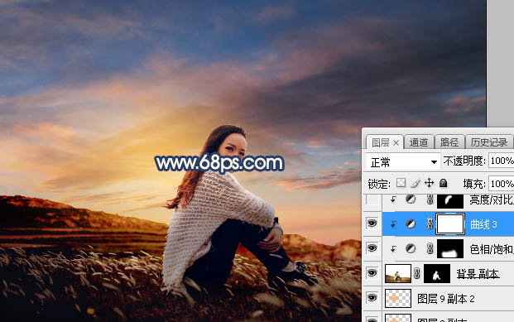Hide the 图层 9 副本 2 layer eye
The height and width of the screenshot is (322, 514).
click(x=372, y=298)
